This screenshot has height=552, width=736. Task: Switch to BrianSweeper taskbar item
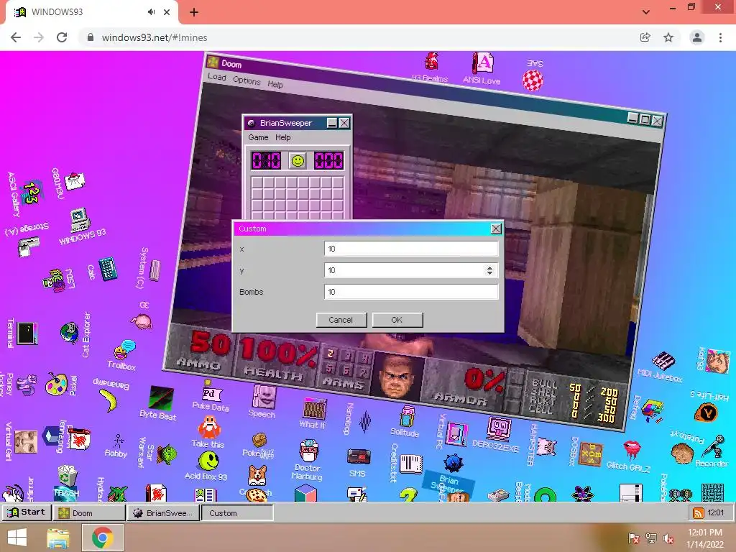(163, 512)
